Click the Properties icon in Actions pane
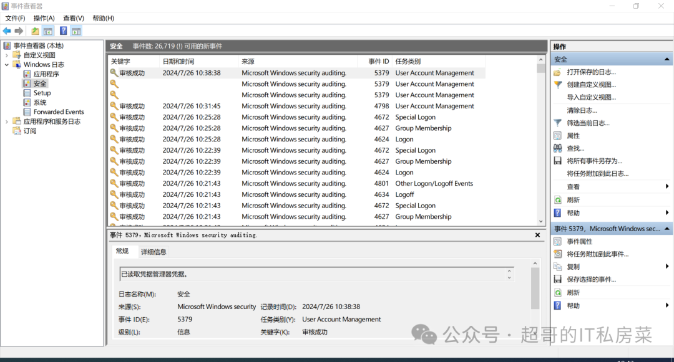Image resolution: width=674 pixels, height=362 pixels. click(x=557, y=136)
